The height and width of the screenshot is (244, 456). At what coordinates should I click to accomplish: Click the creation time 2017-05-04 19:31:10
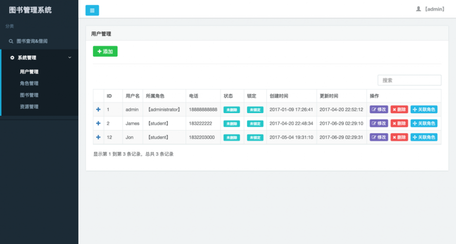(x=291, y=137)
